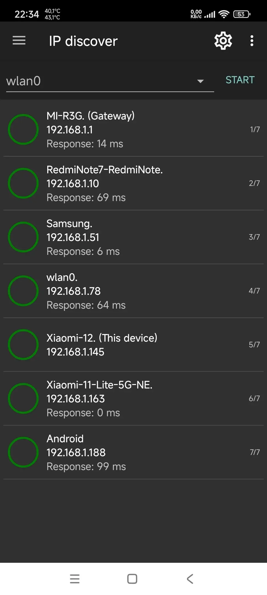Open the three-dot overflow menu

point(252,41)
